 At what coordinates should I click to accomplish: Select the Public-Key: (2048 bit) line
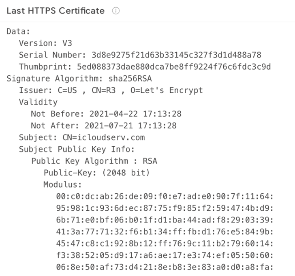pyautogui.click(x=97, y=173)
